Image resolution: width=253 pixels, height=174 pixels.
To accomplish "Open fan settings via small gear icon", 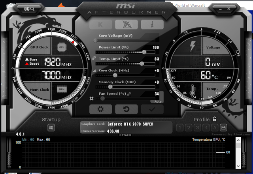I will click(x=92, y=98).
